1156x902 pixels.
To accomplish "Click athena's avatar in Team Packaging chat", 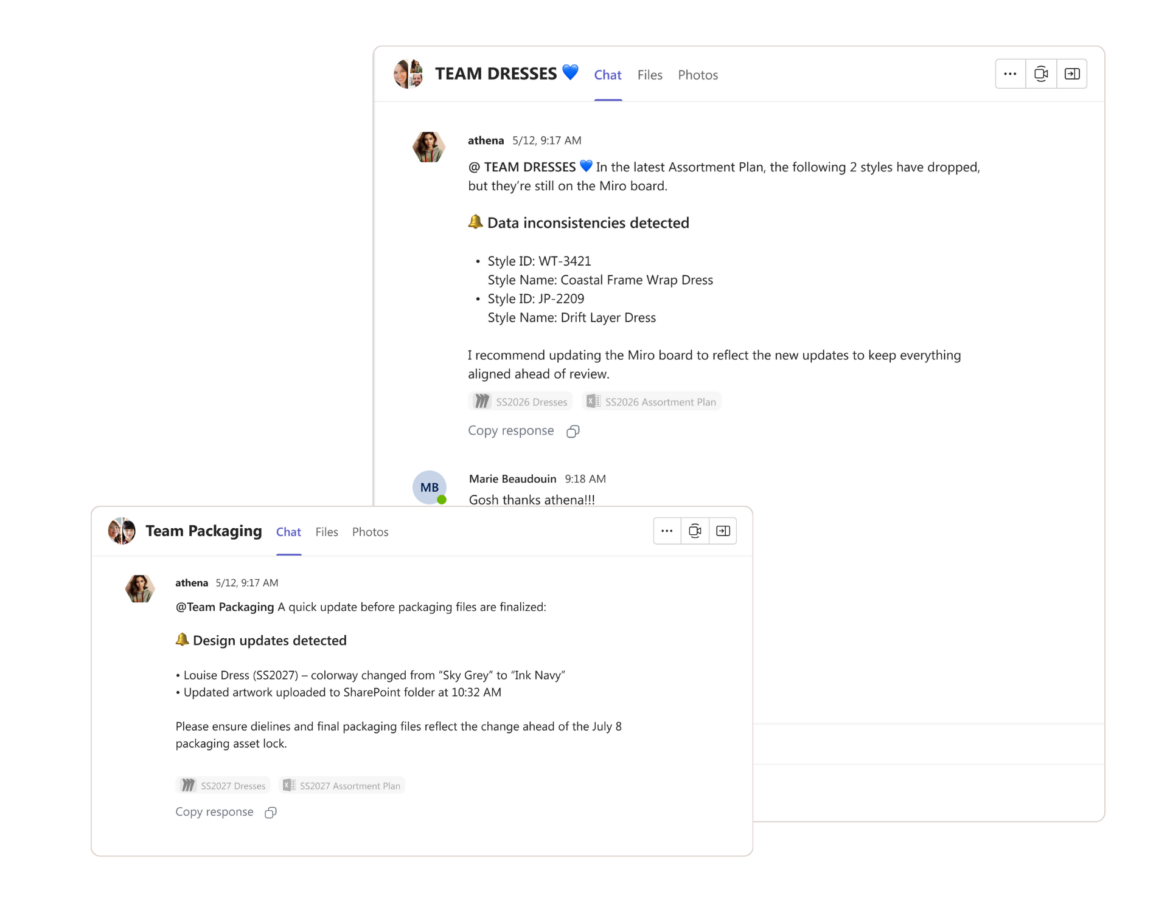I will 140,588.
